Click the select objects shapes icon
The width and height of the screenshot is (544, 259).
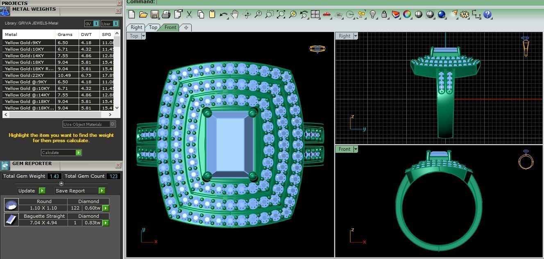coord(361,15)
